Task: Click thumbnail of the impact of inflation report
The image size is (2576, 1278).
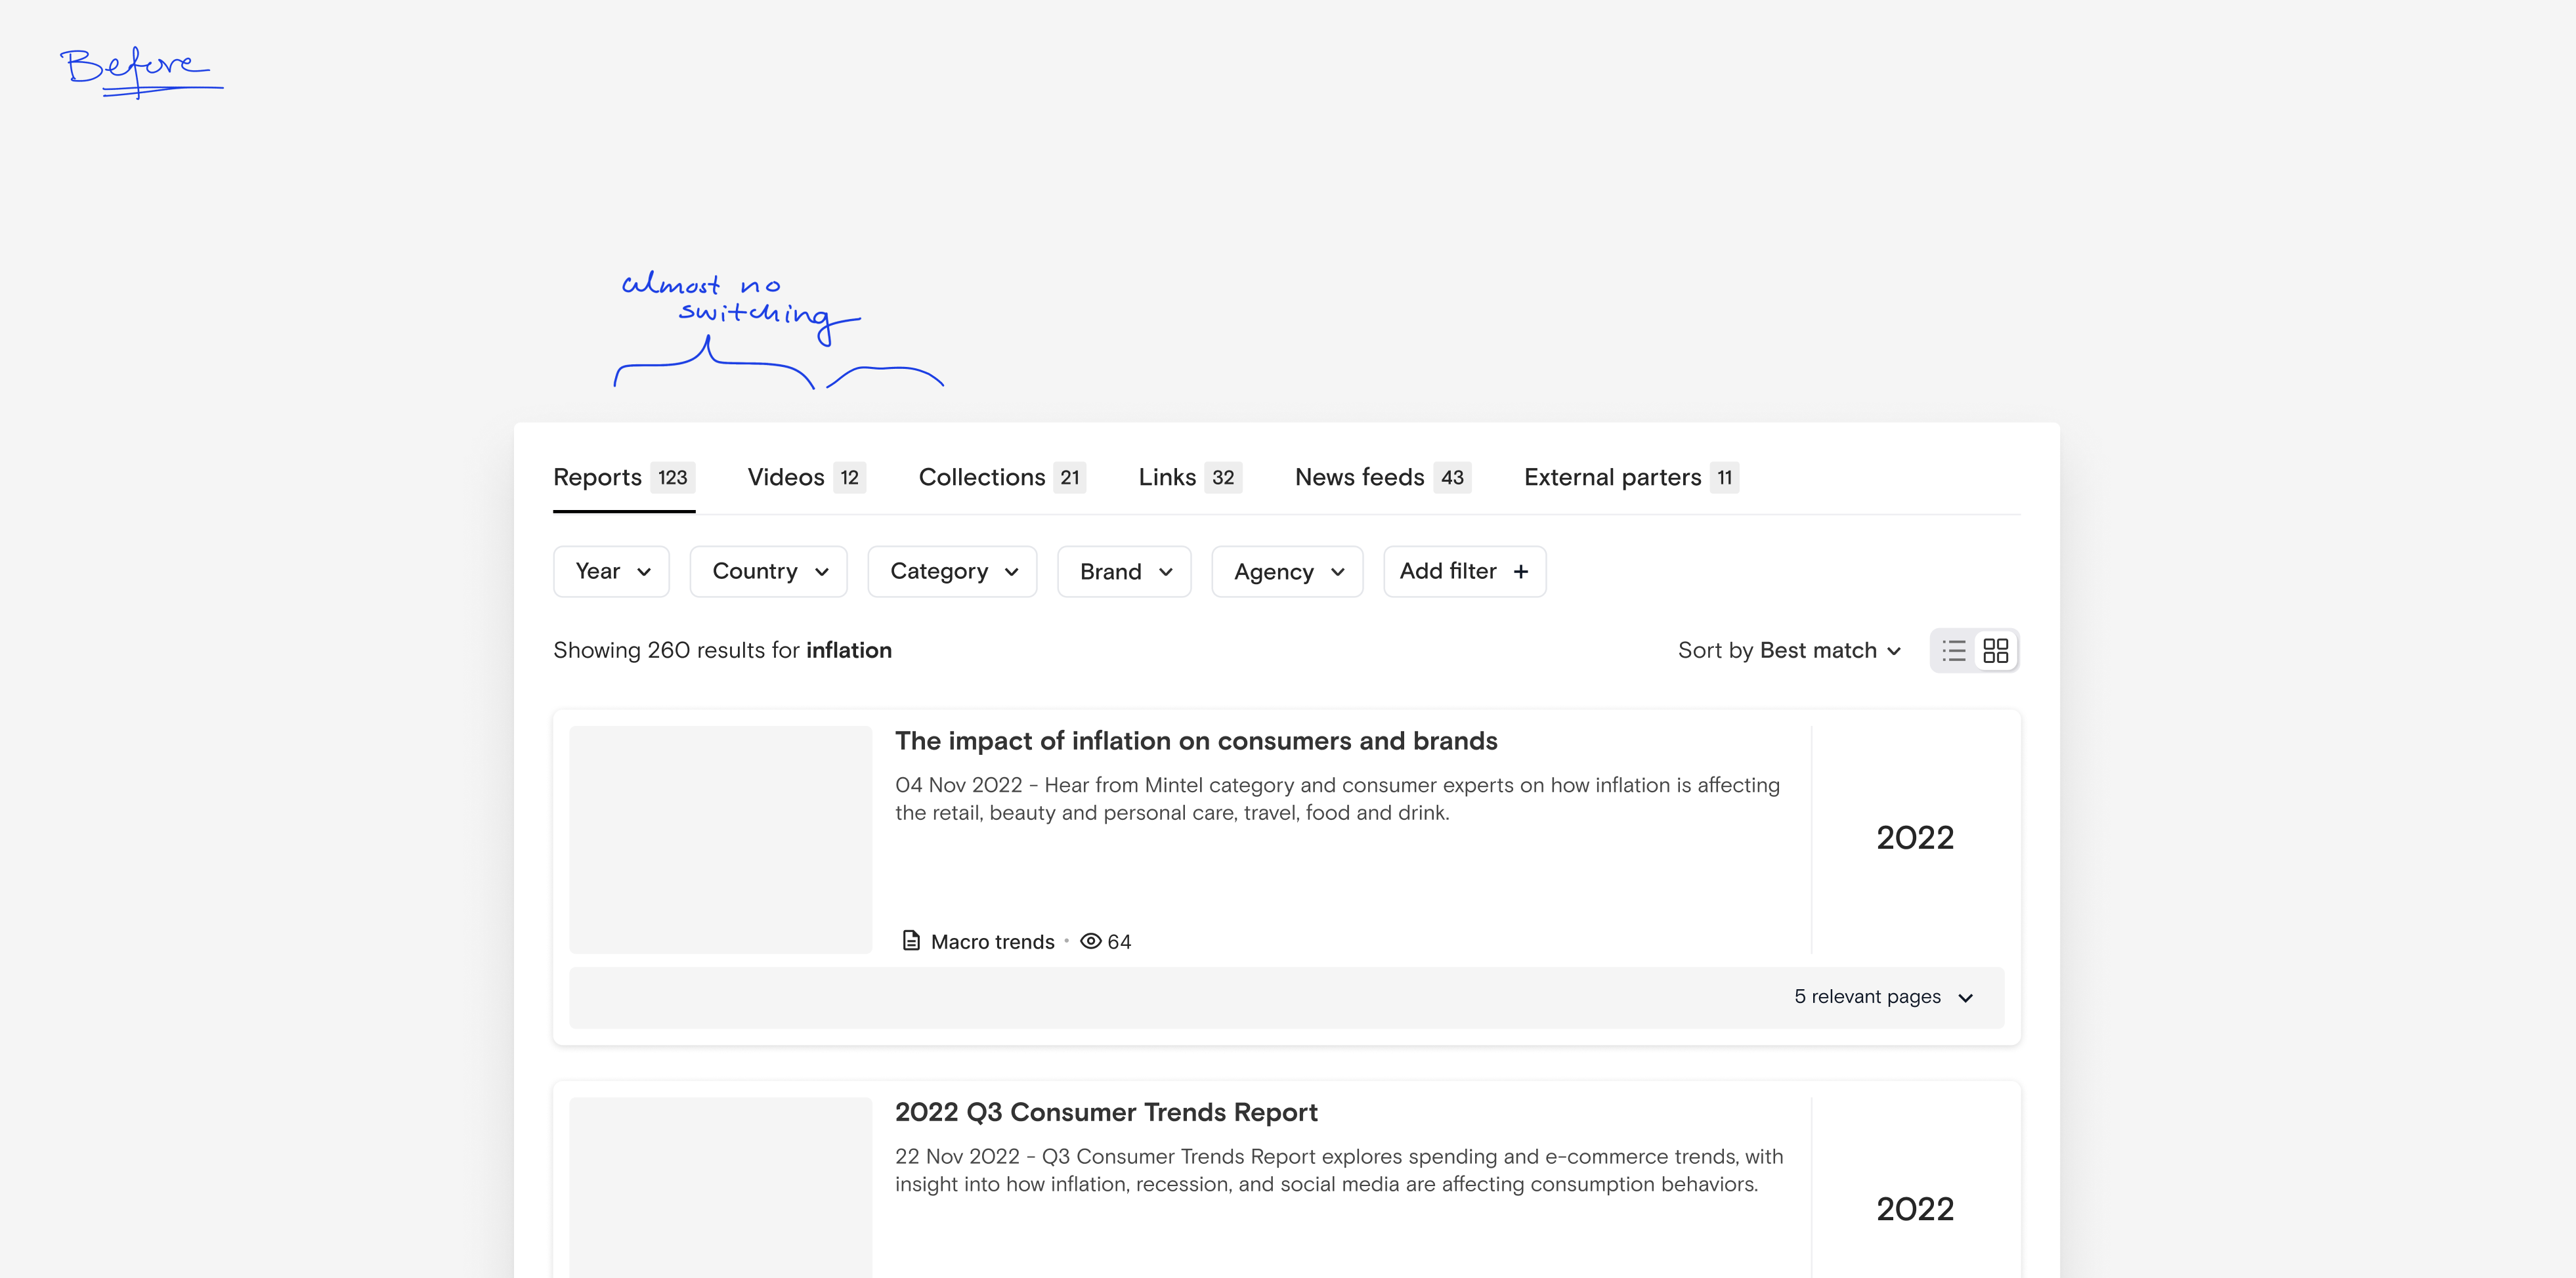Action: coord(720,840)
